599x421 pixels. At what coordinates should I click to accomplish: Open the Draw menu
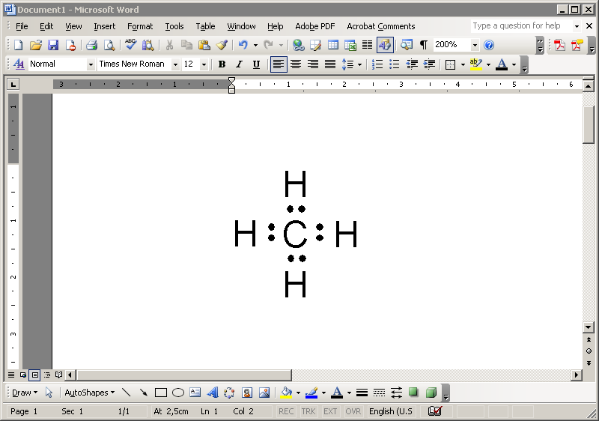25,393
